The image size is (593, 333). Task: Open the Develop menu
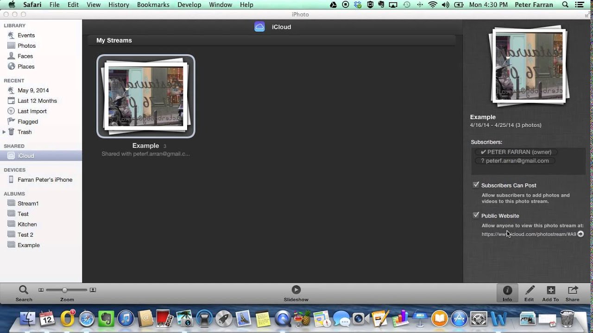[x=189, y=5]
